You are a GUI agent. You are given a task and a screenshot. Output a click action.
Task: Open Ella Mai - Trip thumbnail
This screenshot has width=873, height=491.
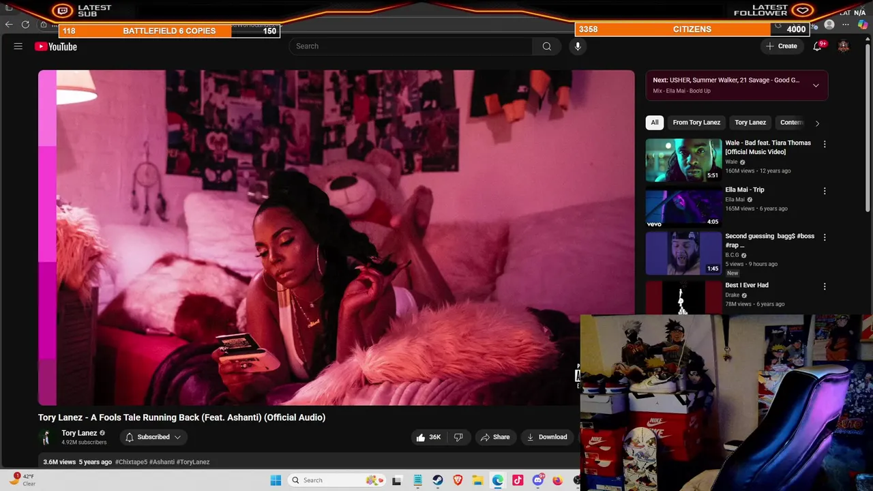(x=683, y=207)
